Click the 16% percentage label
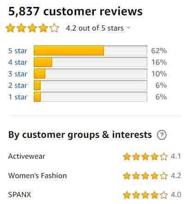 (159, 62)
